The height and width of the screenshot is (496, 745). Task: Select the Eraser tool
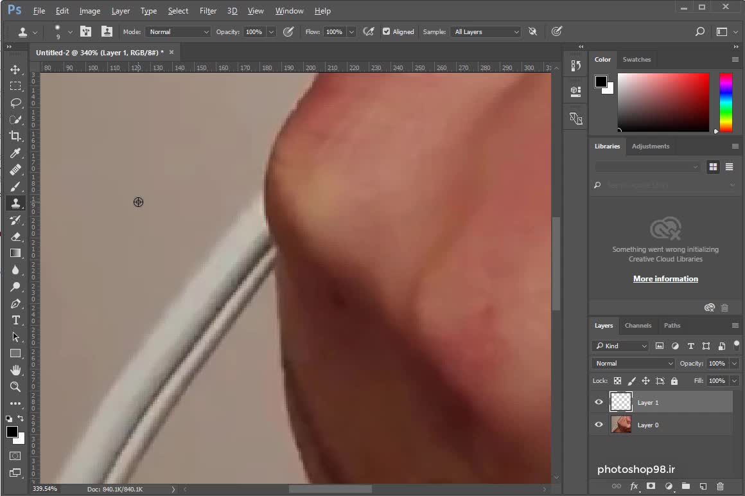click(15, 236)
